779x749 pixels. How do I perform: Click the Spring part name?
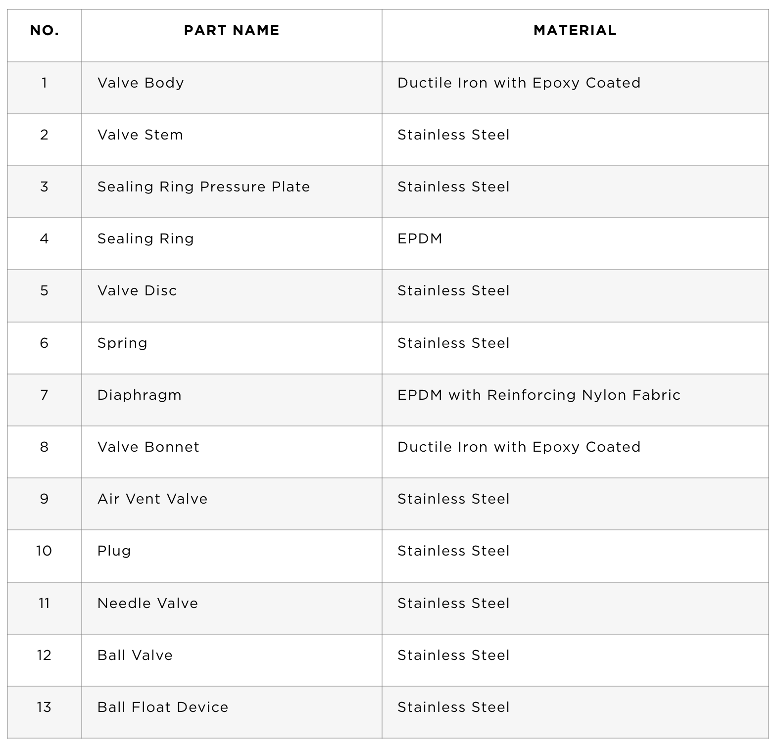(122, 343)
